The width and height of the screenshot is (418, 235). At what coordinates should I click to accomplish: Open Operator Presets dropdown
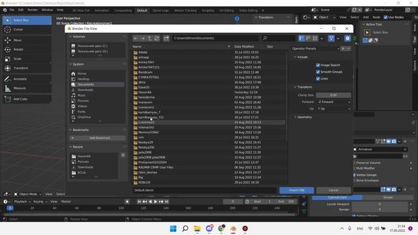tap(315, 49)
